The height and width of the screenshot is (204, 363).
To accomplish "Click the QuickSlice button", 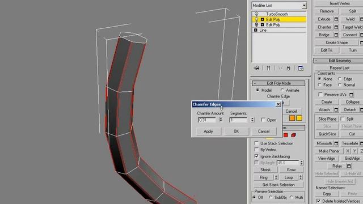I will tap(327, 134).
